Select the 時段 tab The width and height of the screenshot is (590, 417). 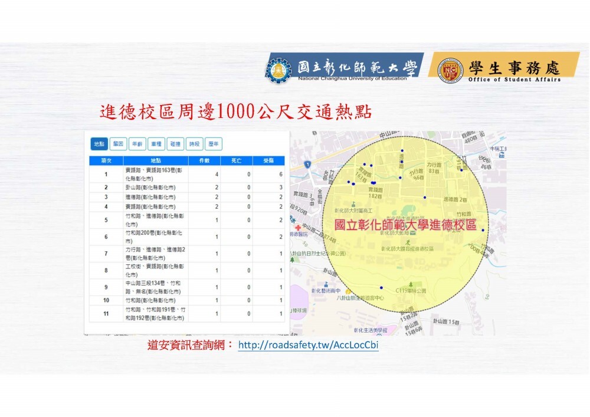195,144
